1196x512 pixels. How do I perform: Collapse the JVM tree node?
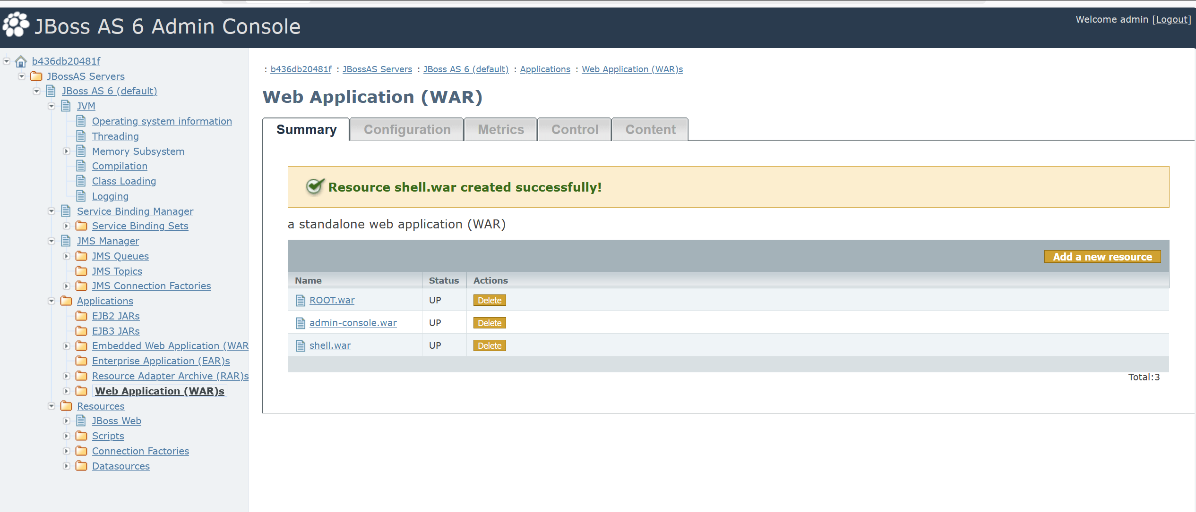(x=52, y=106)
